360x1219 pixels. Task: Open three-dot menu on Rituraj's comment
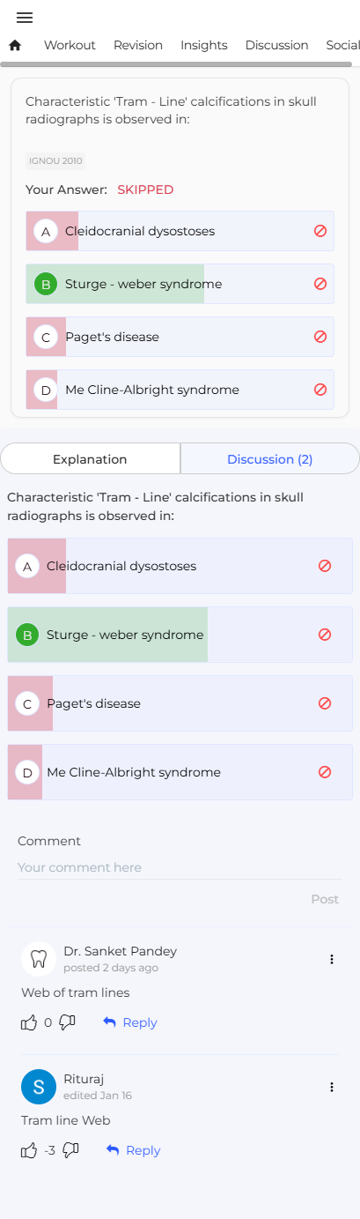332,1087
